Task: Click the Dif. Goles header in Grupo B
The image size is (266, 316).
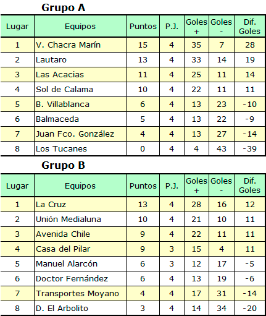Action: (x=249, y=186)
